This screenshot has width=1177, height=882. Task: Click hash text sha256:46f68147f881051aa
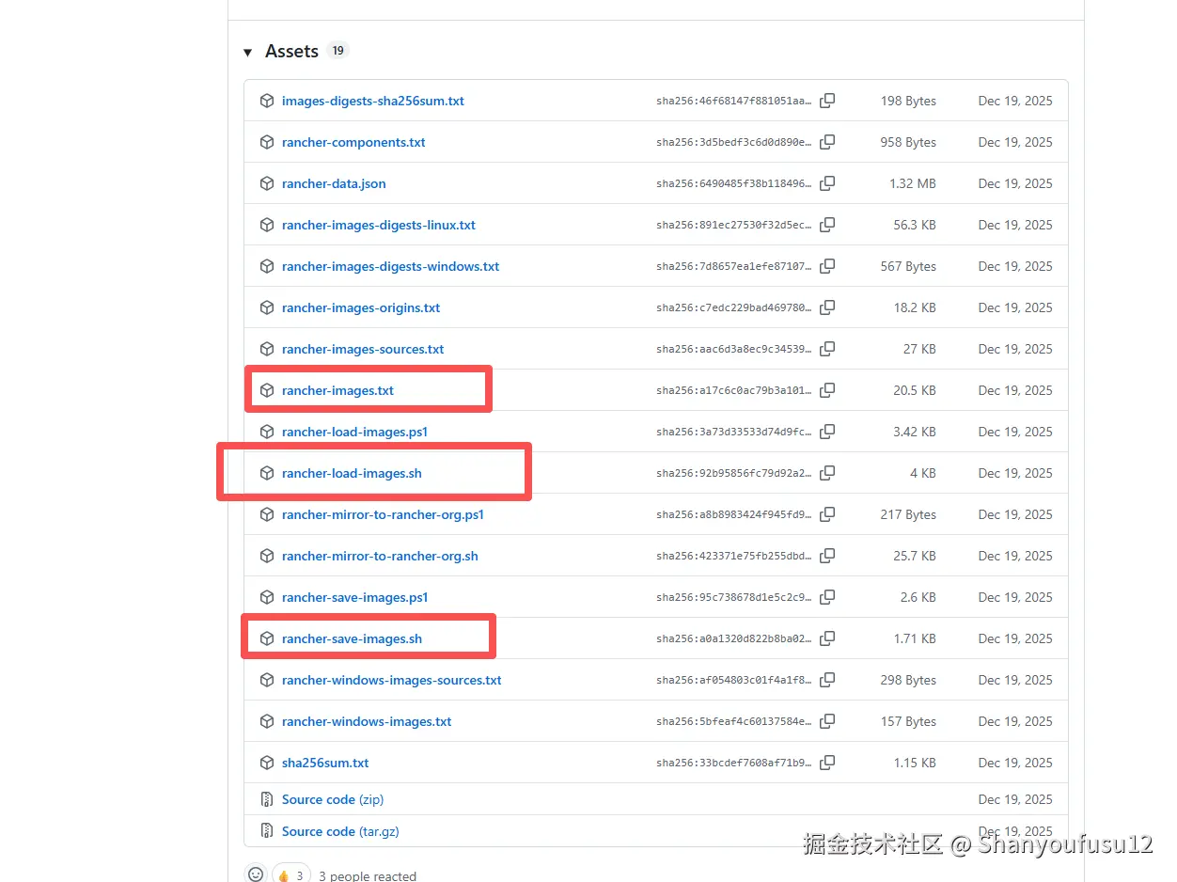coord(734,101)
